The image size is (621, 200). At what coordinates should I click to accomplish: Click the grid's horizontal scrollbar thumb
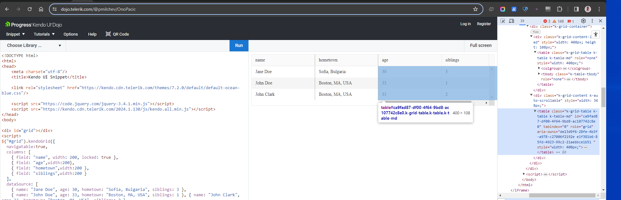(x=426, y=102)
